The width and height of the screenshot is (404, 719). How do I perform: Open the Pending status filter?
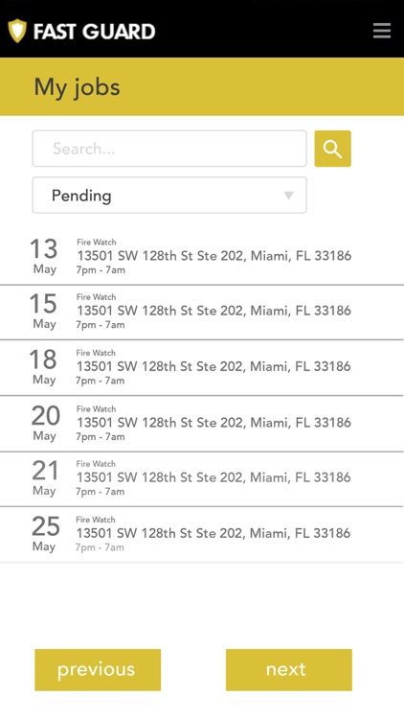point(169,196)
